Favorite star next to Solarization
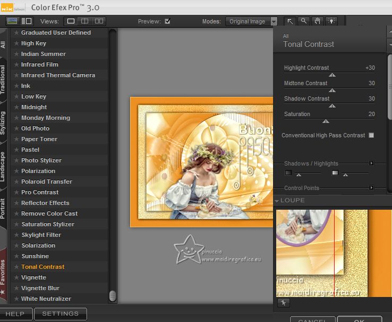Screen dimensions: 392x322 (16, 245)
